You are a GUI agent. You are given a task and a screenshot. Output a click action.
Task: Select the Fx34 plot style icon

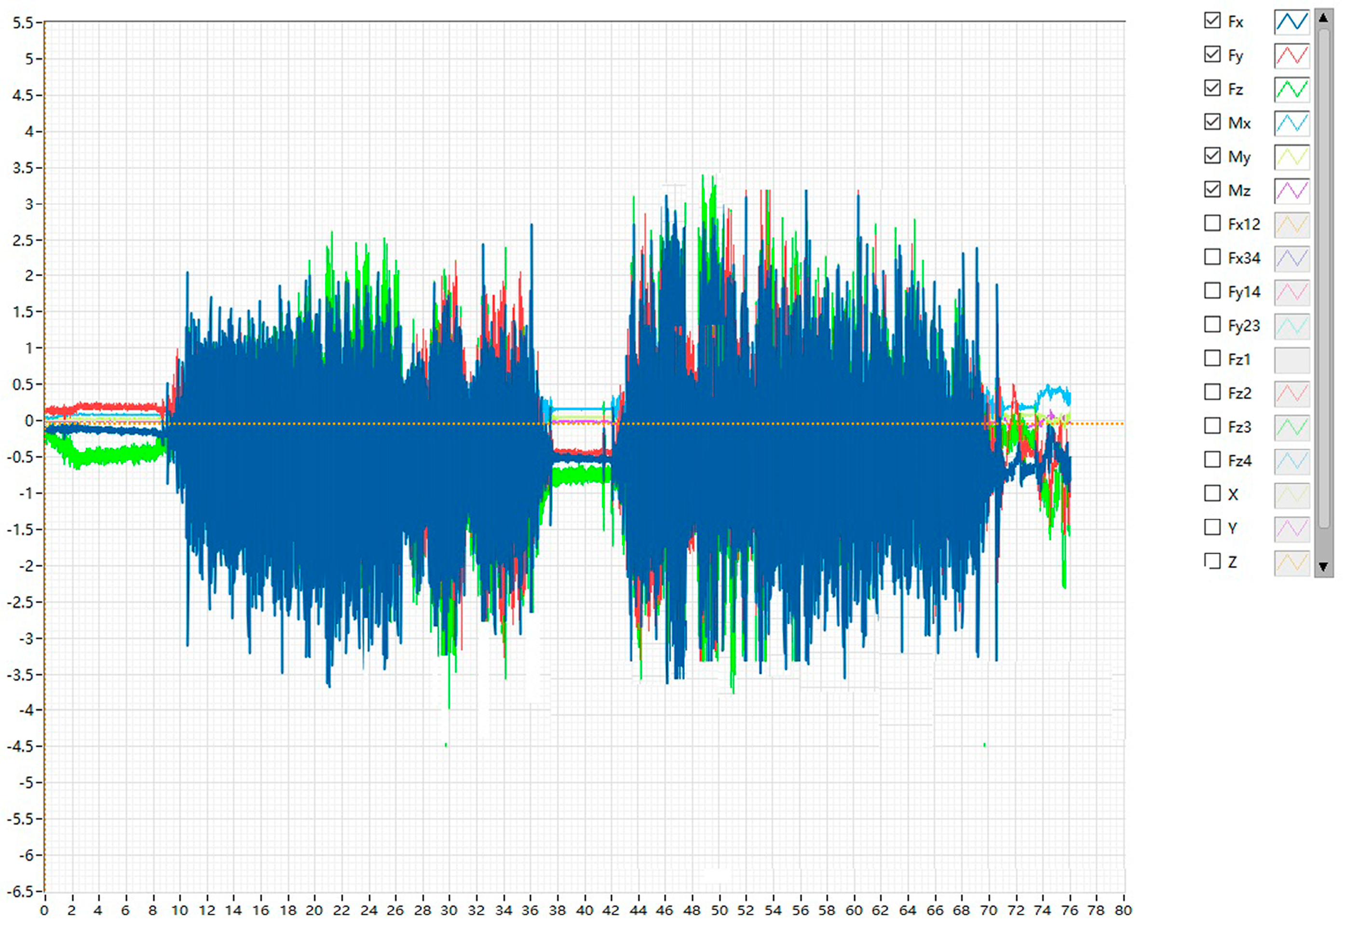pyautogui.click(x=1292, y=258)
